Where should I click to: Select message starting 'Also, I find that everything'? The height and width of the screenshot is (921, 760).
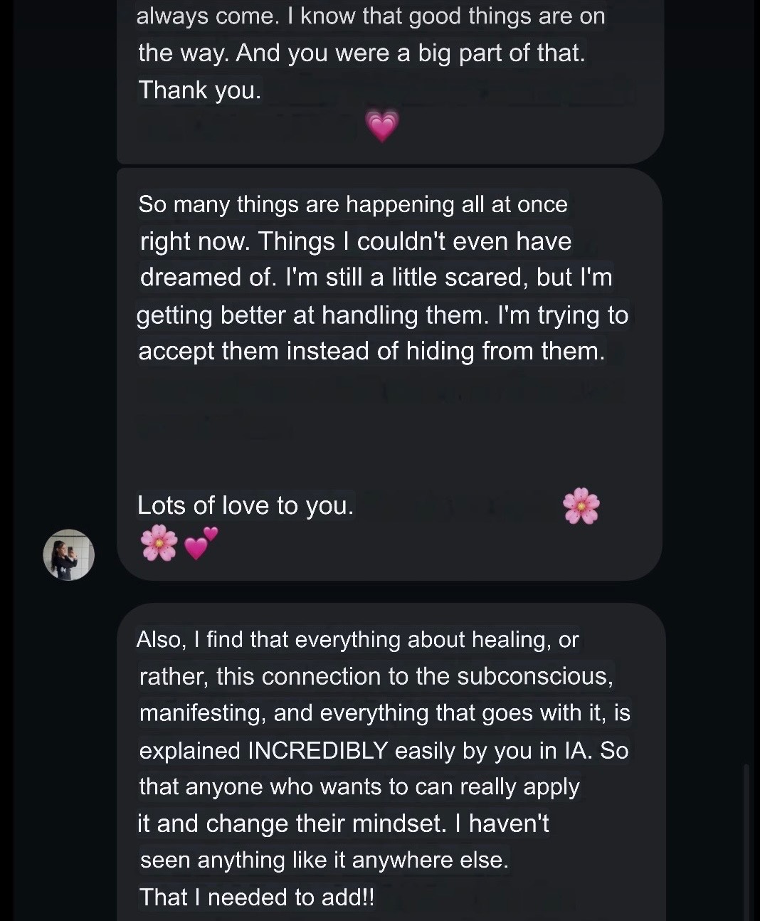click(x=384, y=768)
